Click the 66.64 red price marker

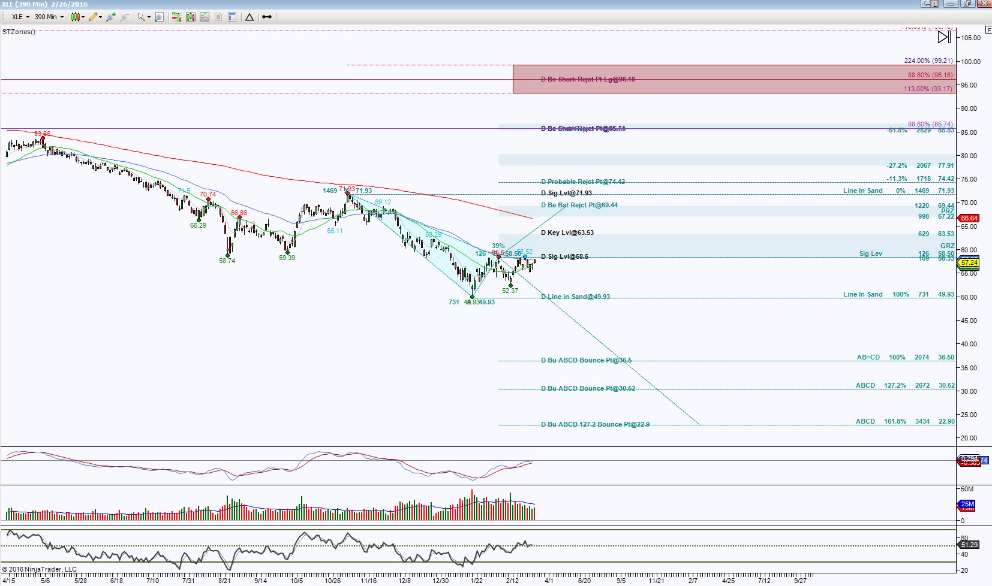969,218
